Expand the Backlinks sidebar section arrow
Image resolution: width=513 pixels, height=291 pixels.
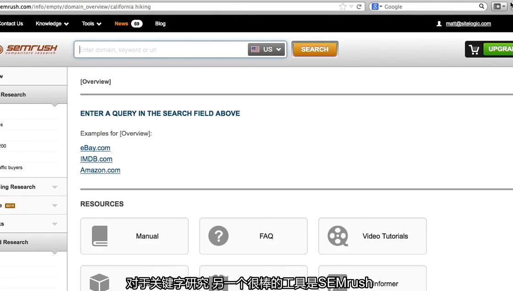coord(55,224)
